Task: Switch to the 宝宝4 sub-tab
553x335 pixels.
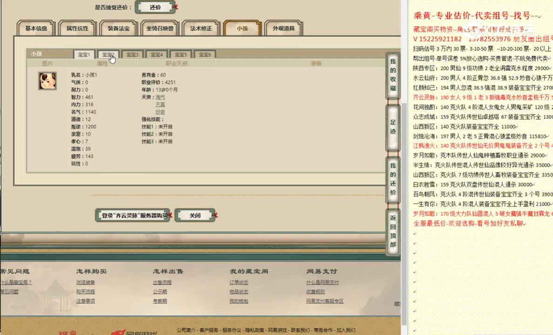Action: (156, 54)
